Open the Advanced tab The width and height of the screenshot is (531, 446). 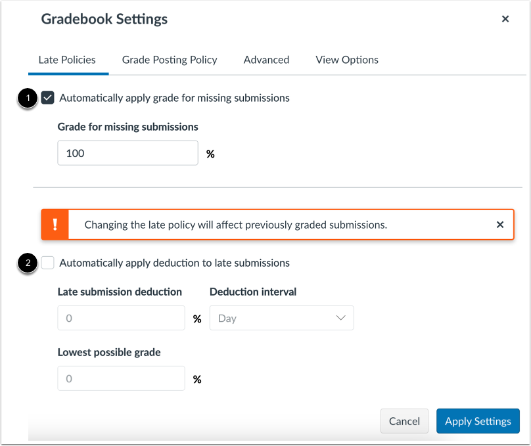point(266,60)
